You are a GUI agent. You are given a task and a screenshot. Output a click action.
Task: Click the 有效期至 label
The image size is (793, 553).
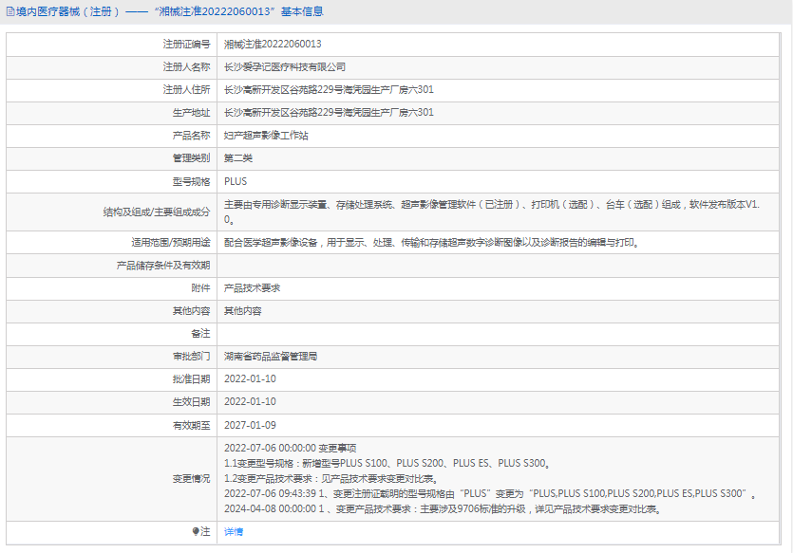point(191,425)
